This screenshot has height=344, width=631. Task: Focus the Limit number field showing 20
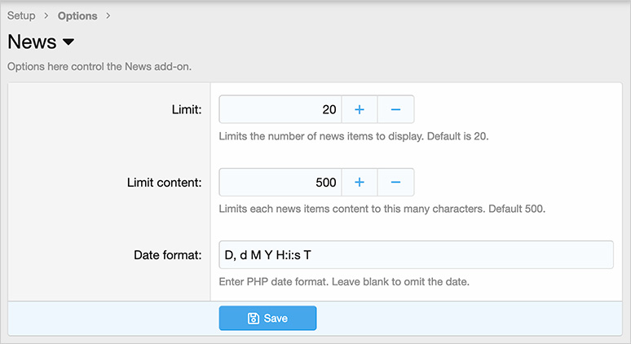[280, 109]
